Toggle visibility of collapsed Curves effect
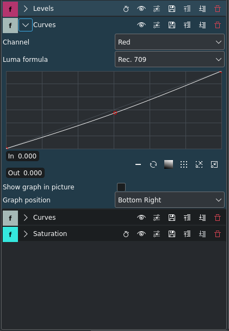 click(x=141, y=218)
